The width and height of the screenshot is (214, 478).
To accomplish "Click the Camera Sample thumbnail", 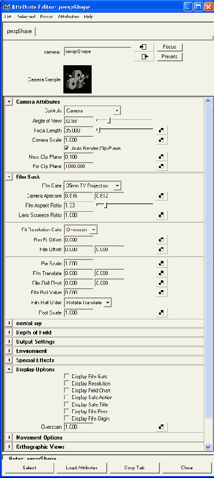I will 78,79.
